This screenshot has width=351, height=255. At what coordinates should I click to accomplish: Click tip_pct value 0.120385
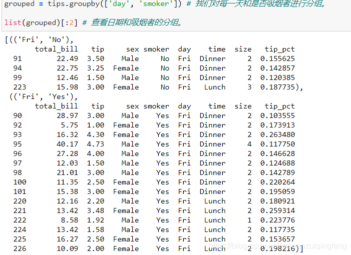[277, 77]
